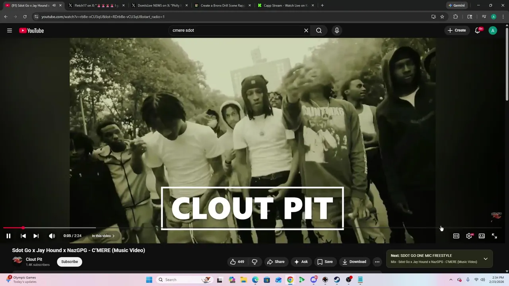This screenshot has width=509, height=286.
Task: Subscribe to Clout Pit
Action: coord(70,262)
